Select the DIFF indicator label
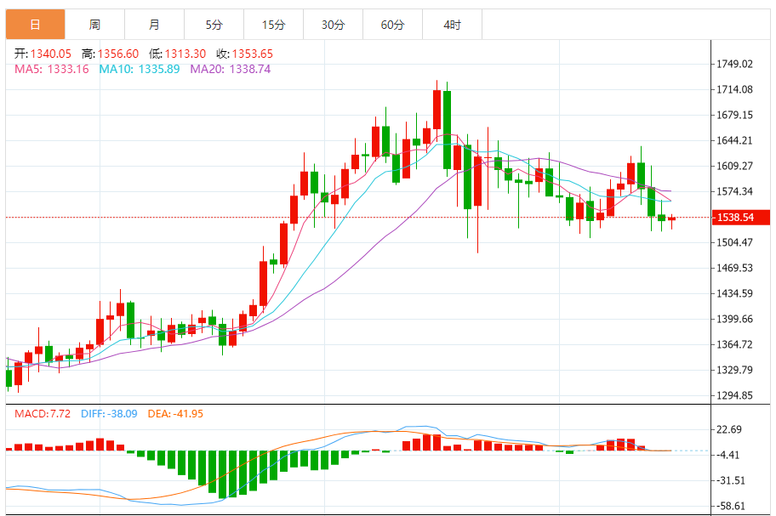Screen dimensions: 776x516 click(x=109, y=414)
